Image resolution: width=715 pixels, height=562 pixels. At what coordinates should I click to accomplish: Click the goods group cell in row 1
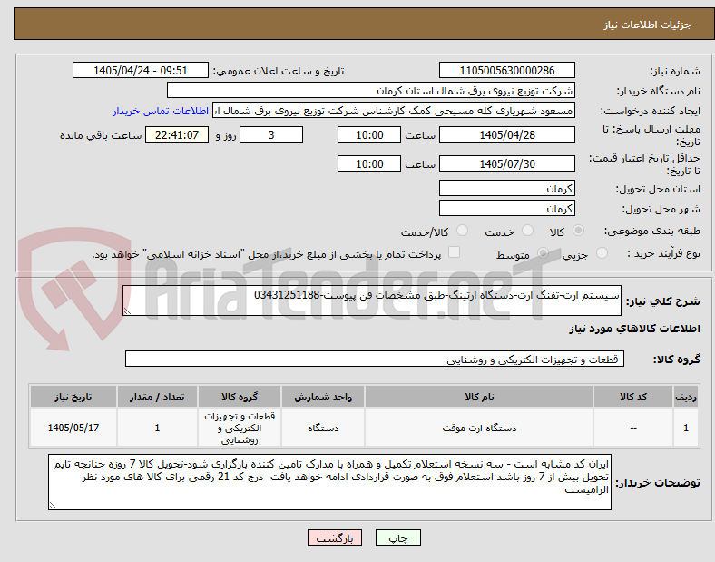point(240,428)
